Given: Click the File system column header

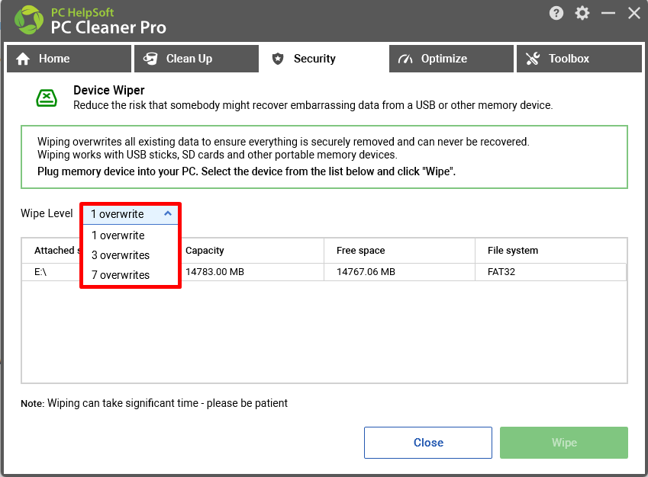Looking at the screenshot, I should click(x=551, y=251).
